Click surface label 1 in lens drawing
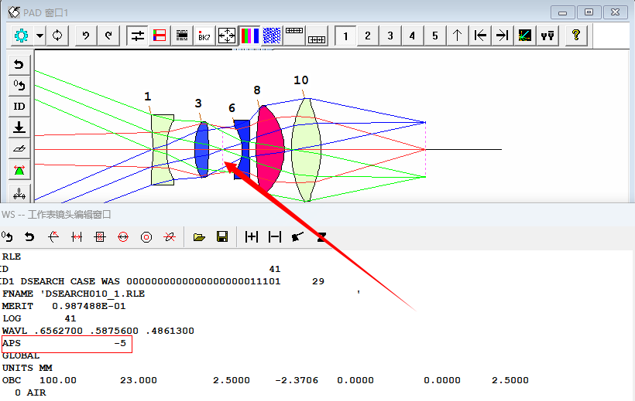The width and height of the screenshot is (635, 401). click(x=147, y=97)
